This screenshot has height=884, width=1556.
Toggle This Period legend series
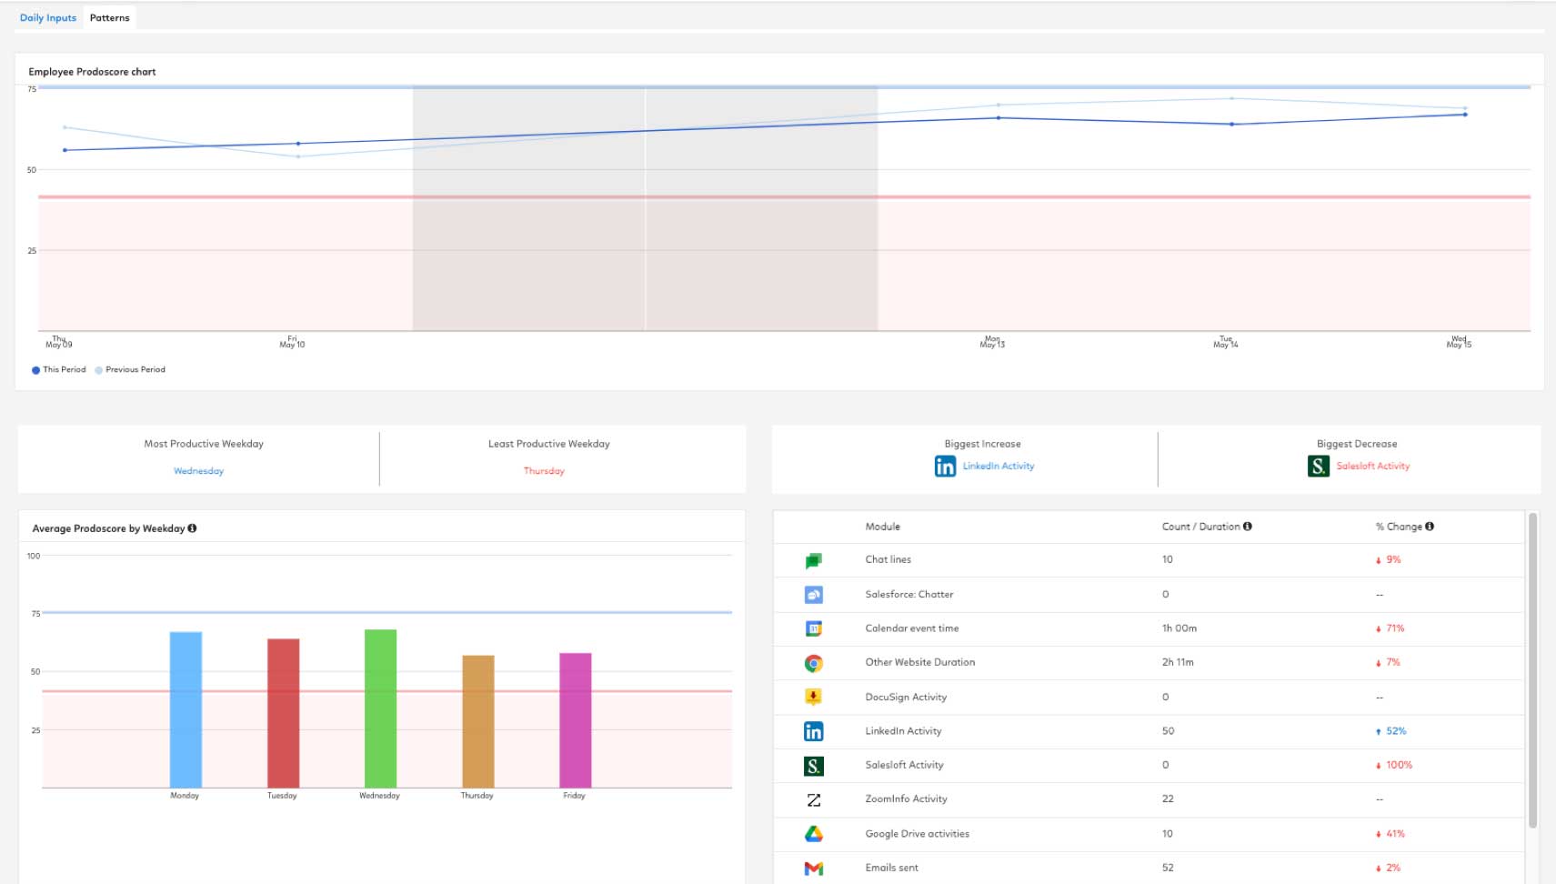[x=59, y=370]
